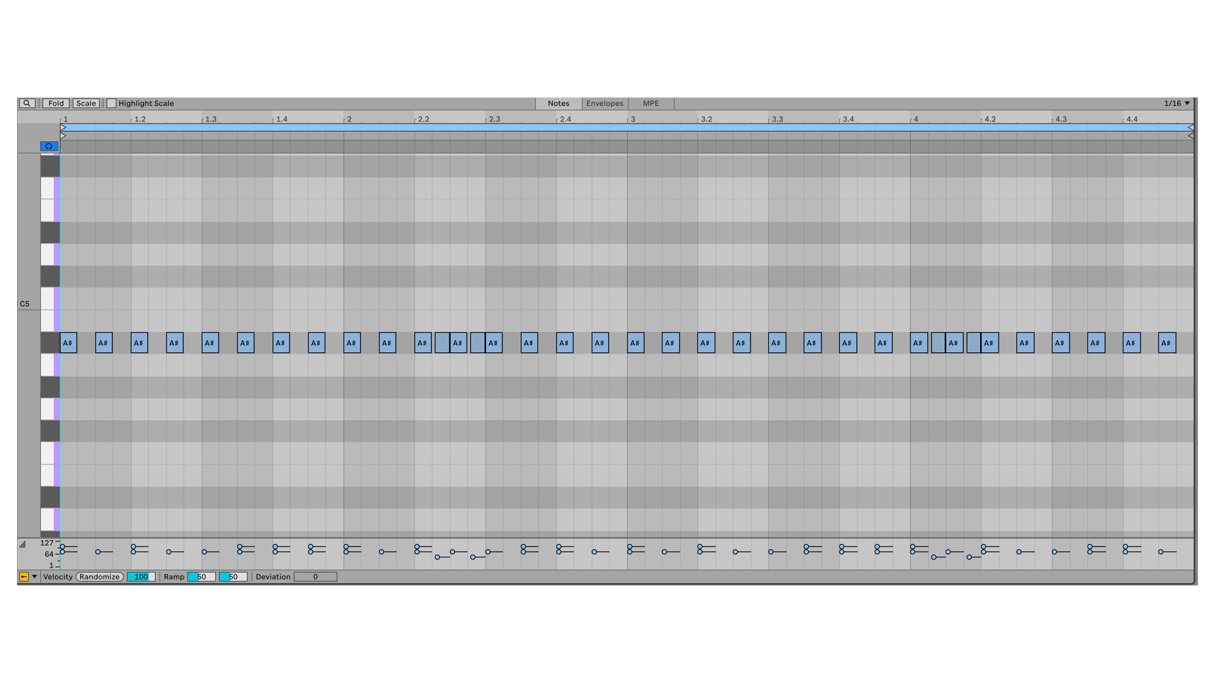Click the Randomize velocity button
The width and height of the screenshot is (1215, 683).
[x=100, y=577]
